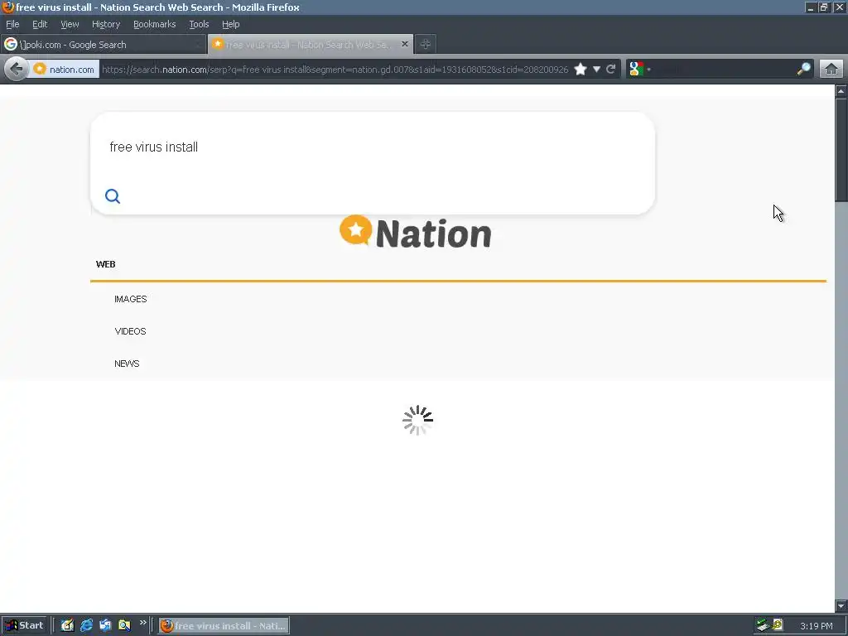
Task: Click the desktop-and-pencil quick launch icon
Action: coord(105,625)
